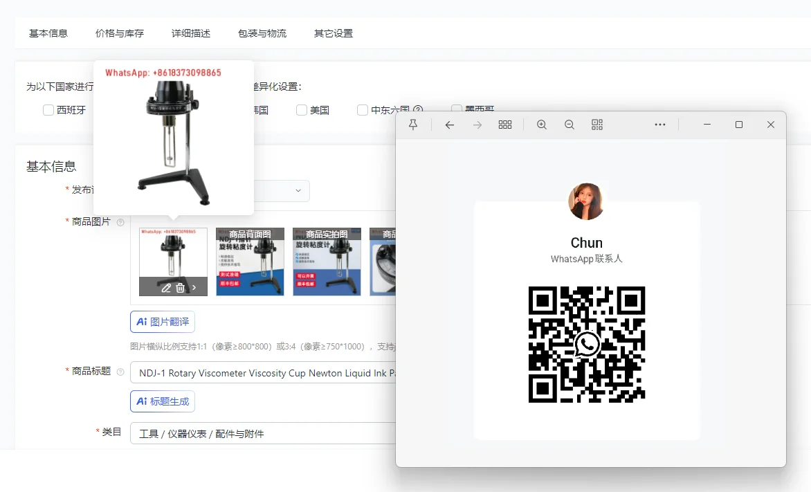Screen dimensions: 811x492
Task: Pin the image viewer window
Action: coord(413,125)
